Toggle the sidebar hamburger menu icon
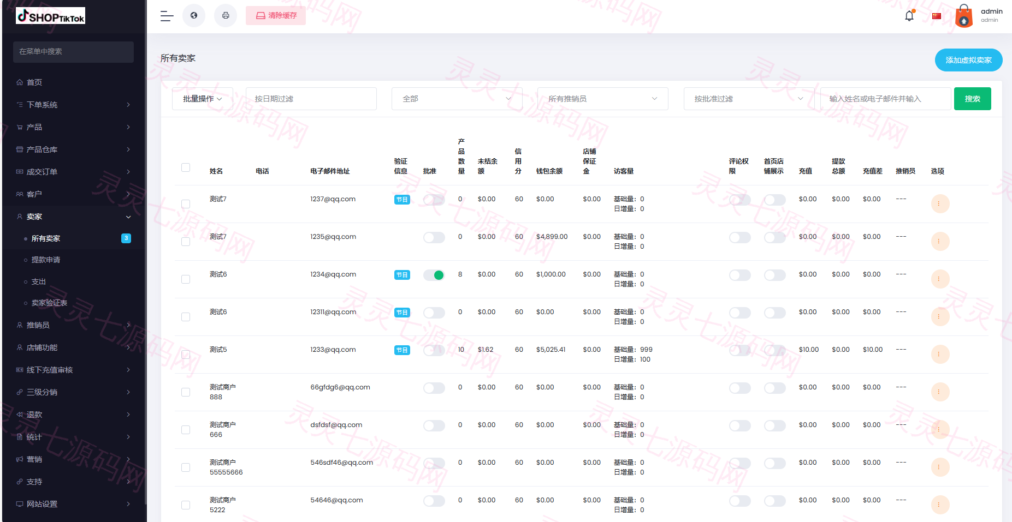1012x522 pixels. (x=167, y=16)
